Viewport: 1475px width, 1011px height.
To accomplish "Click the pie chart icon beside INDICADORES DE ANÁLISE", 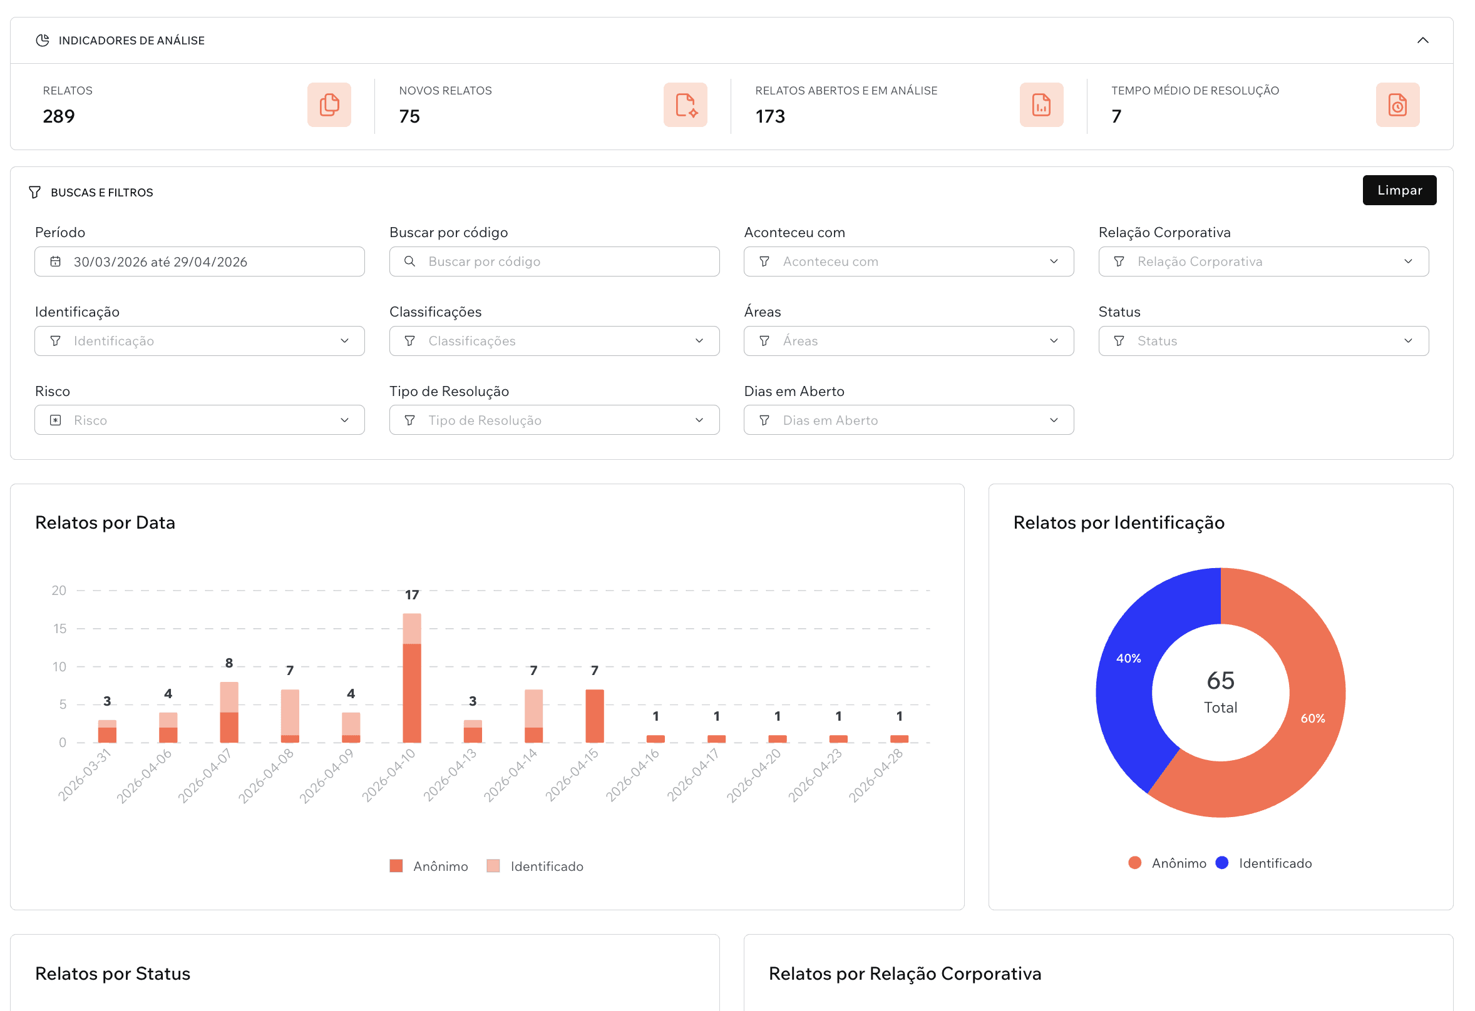I will 43,40.
